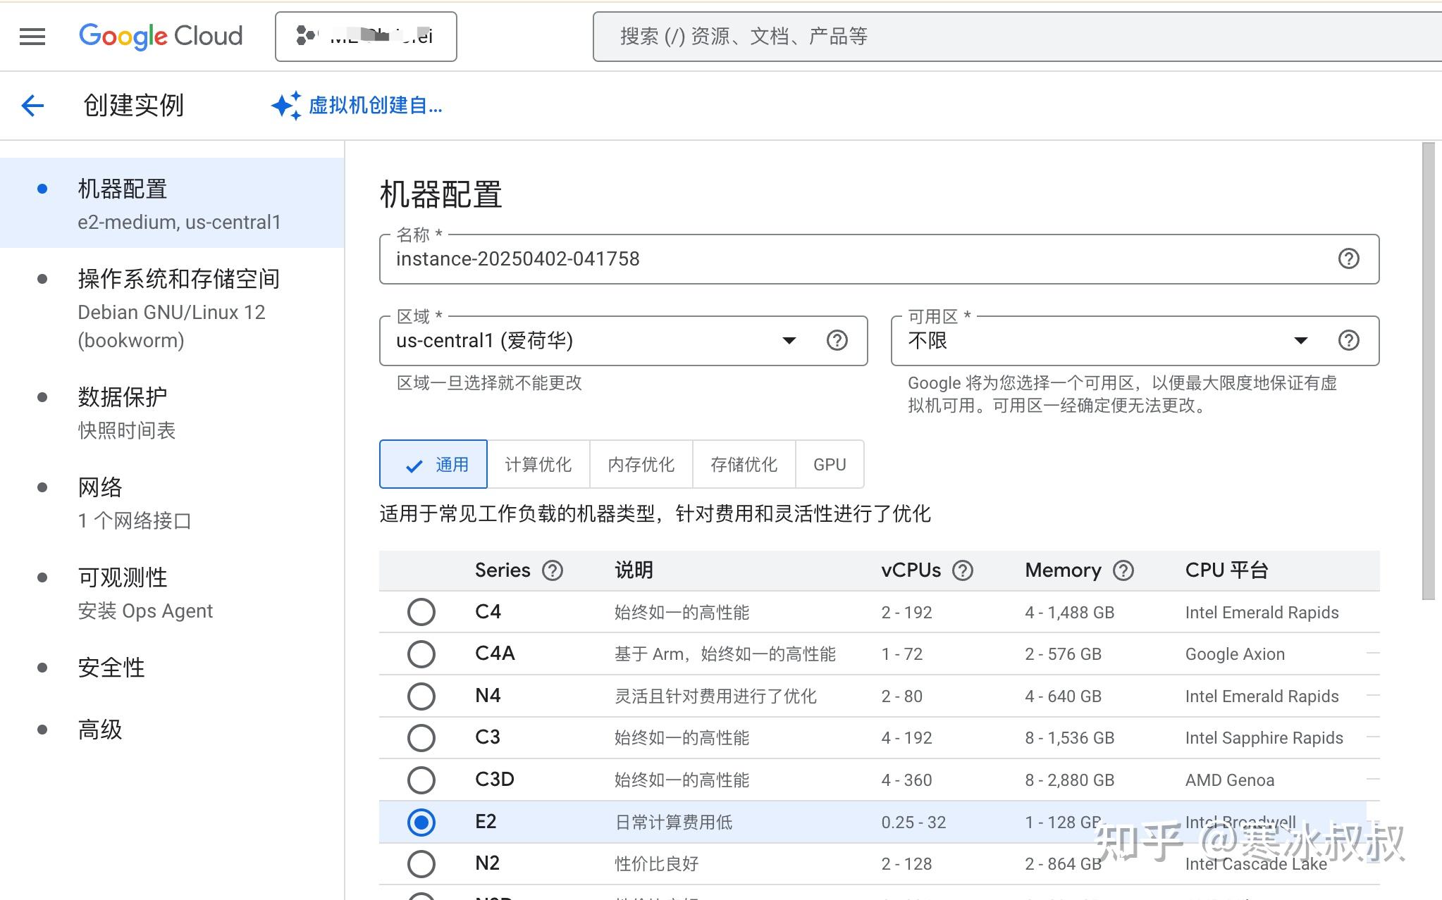Open the 可用区 dropdown showing 不限
This screenshot has width=1442, height=900.
[x=1300, y=341]
